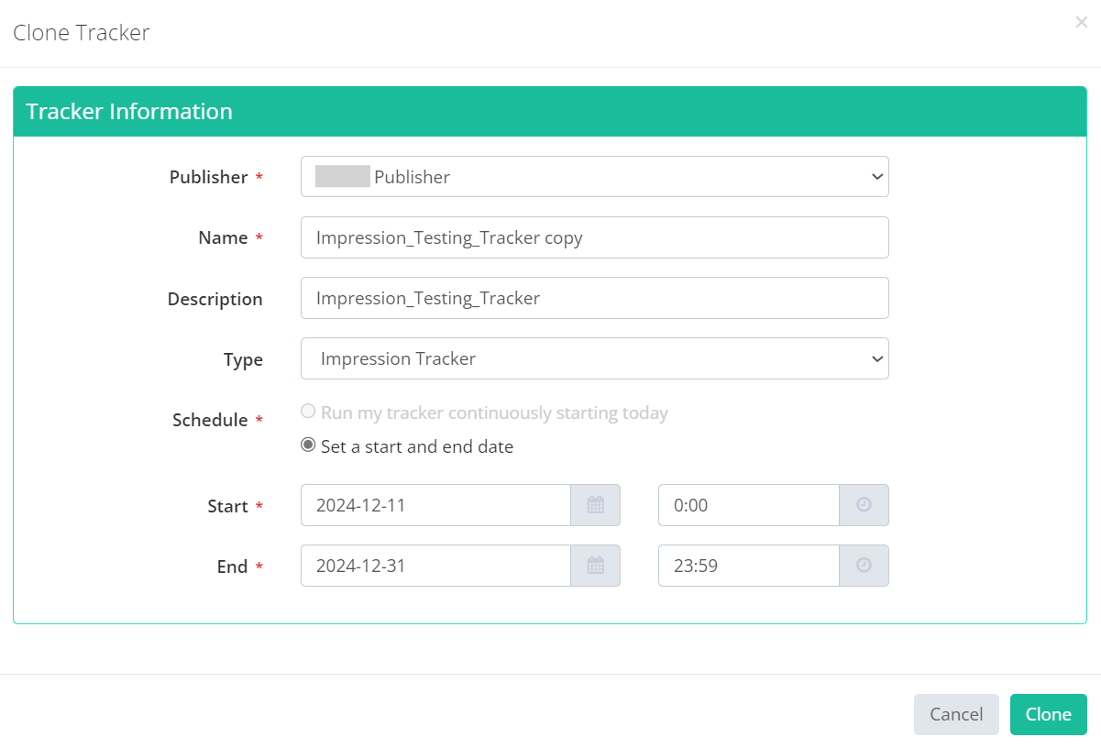The width and height of the screenshot is (1101, 748).
Task: Open the End date calendar picker icon
Action: click(x=595, y=566)
